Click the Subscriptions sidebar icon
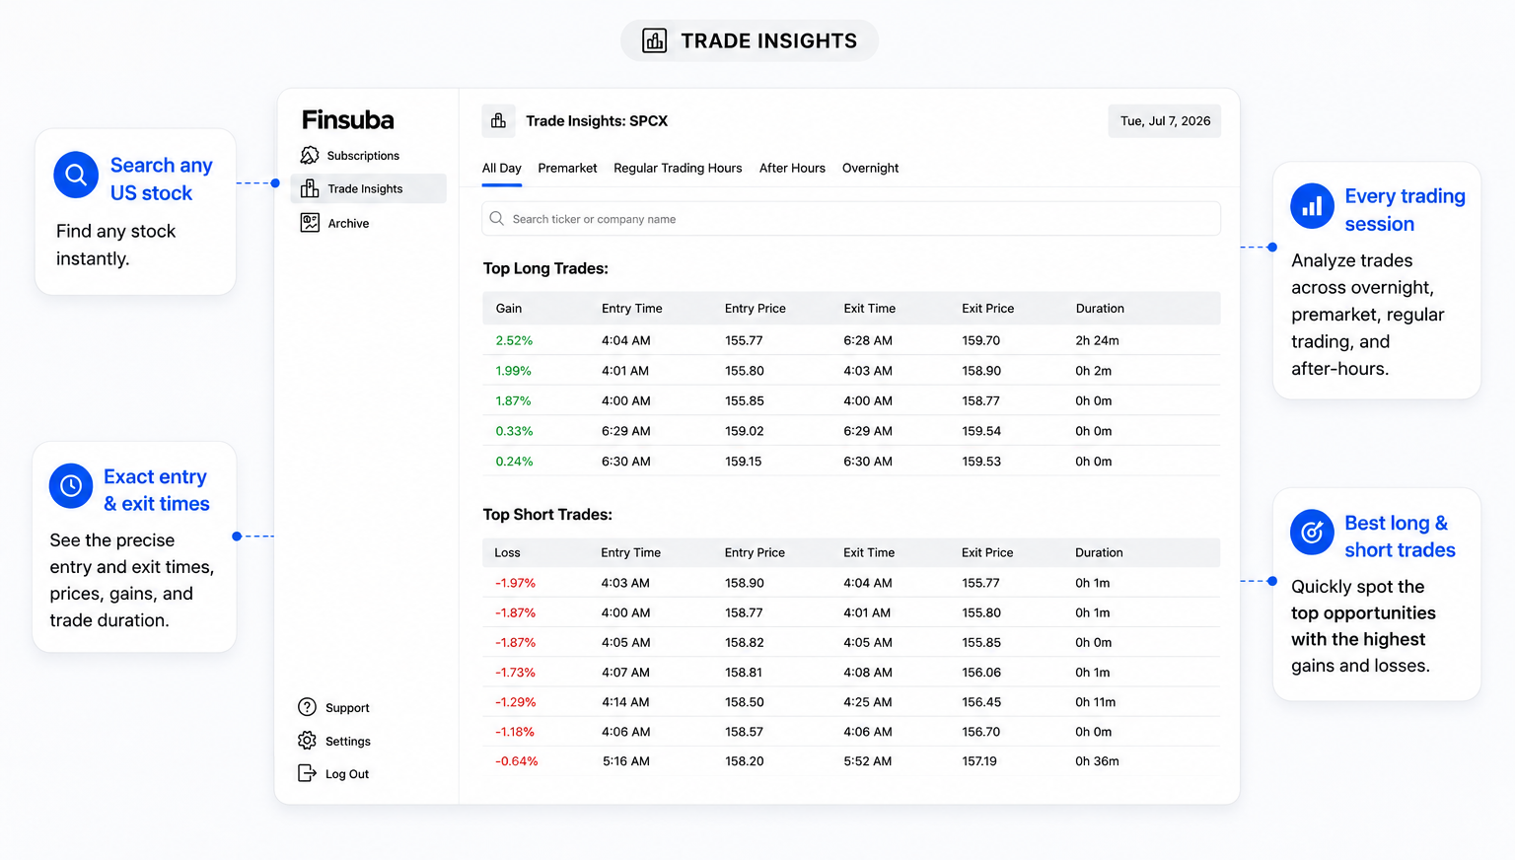 pos(310,155)
